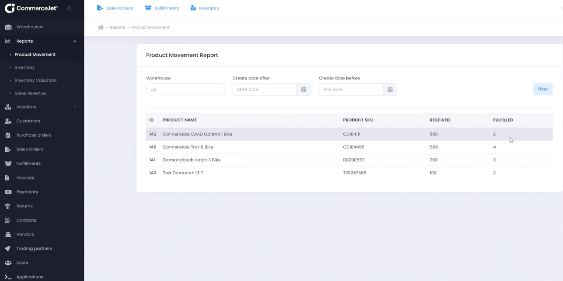Click the received value 500
The width and height of the screenshot is (563, 281).
click(434, 147)
